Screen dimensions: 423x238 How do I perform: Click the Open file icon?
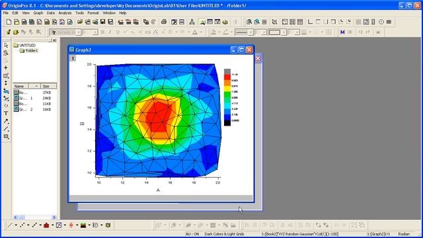[80, 22]
